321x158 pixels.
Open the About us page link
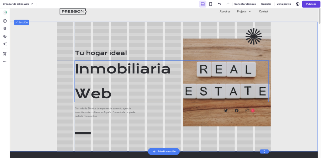tap(225, 12)
